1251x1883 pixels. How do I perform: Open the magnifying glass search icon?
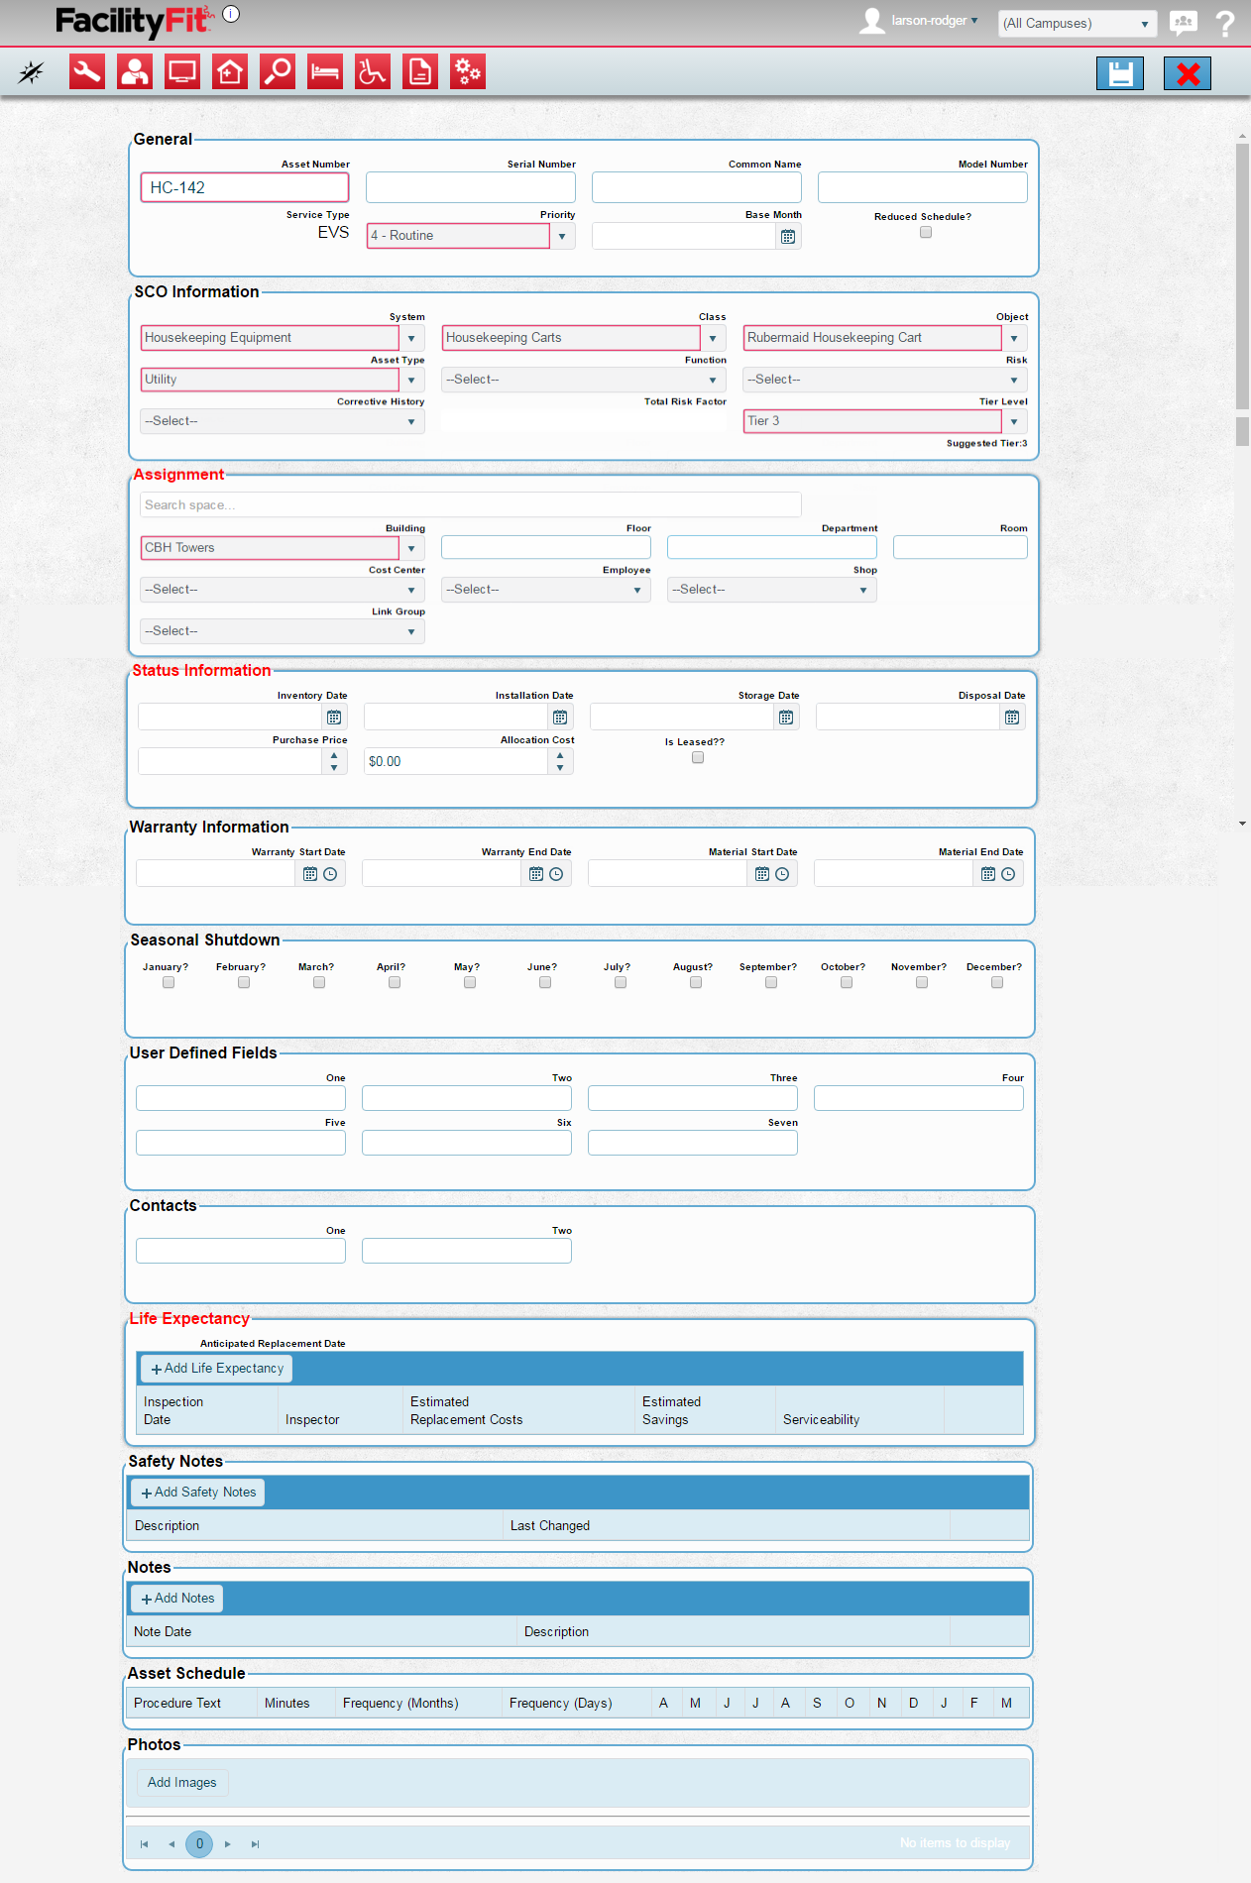278,72
